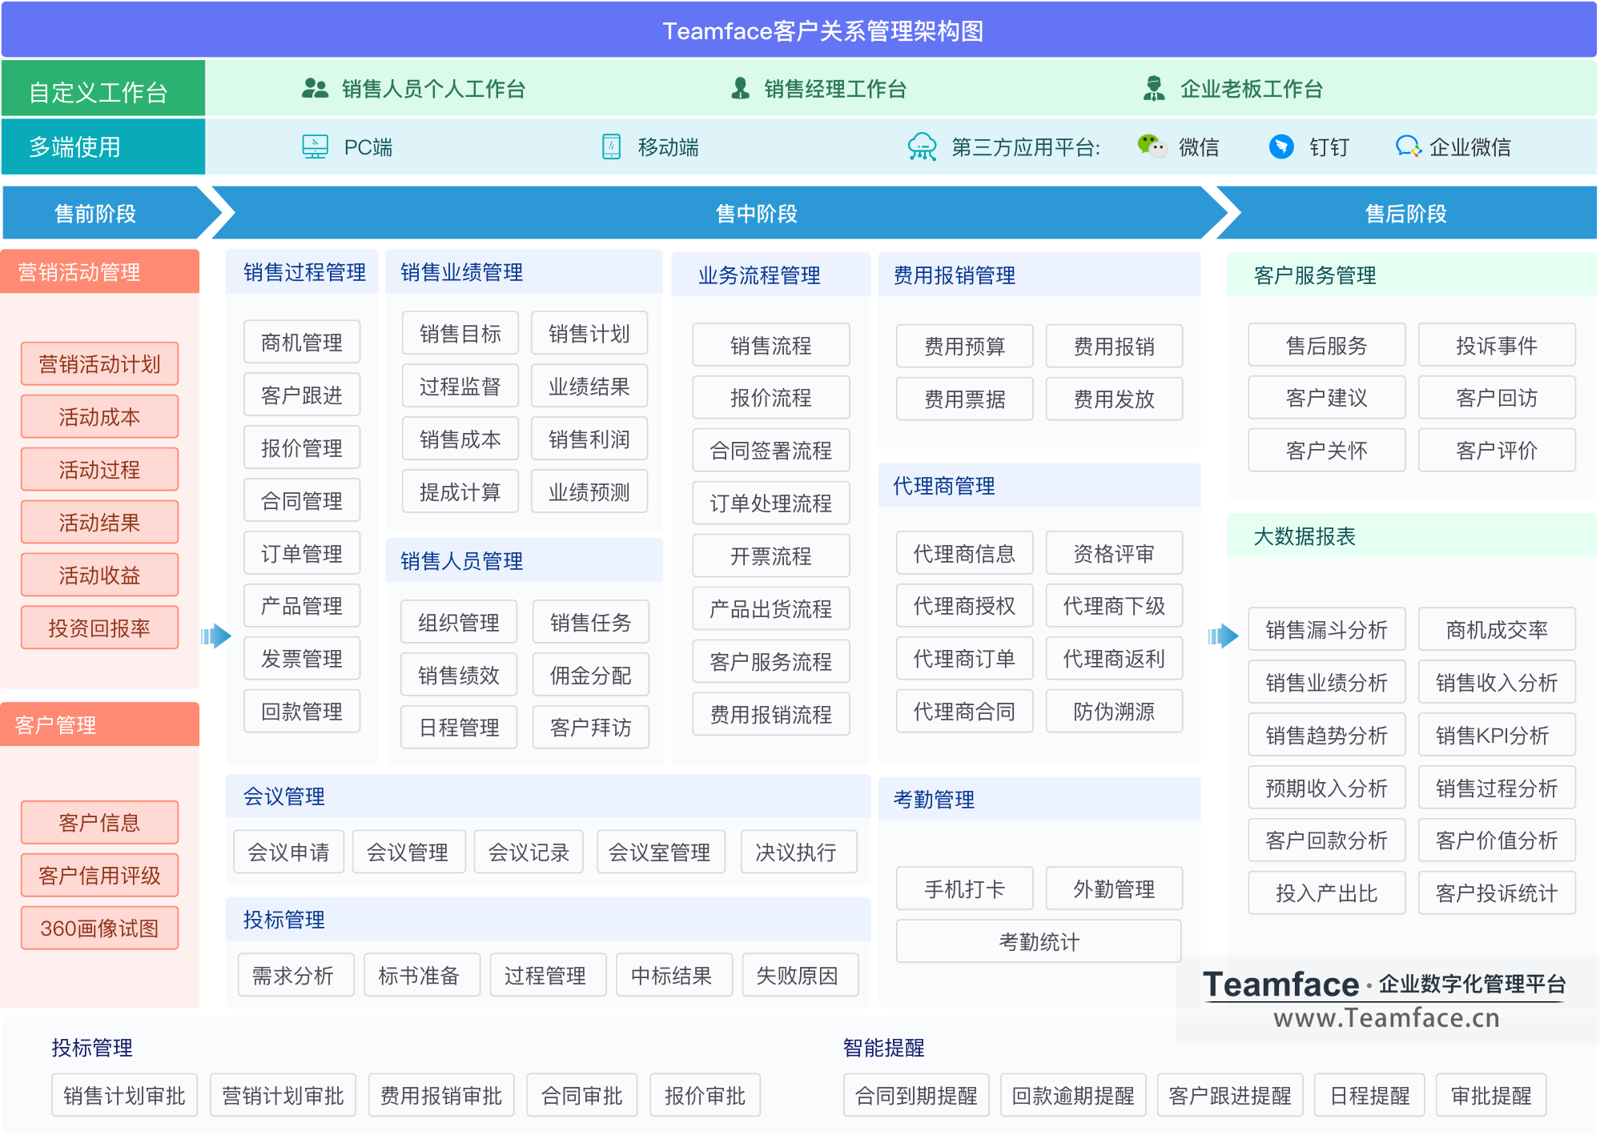Choose the 钉钉 DingTalk icon

(x=1281, y=146)
